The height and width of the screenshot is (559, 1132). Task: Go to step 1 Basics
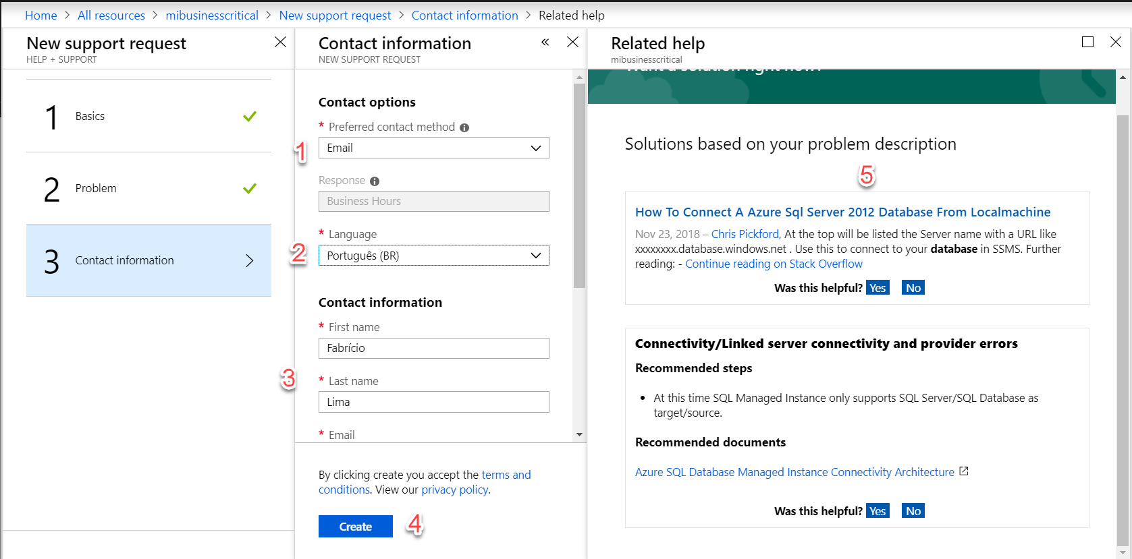tap(149, 116)
